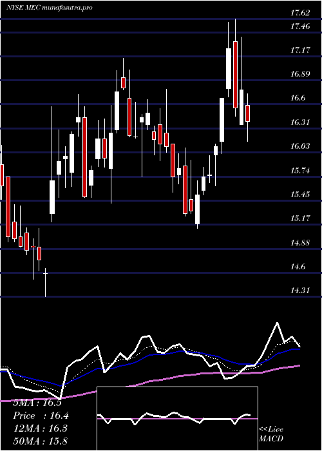Click the Price : 16.4 legend entry
The image size is (322, 451).
tap(41, 416)
